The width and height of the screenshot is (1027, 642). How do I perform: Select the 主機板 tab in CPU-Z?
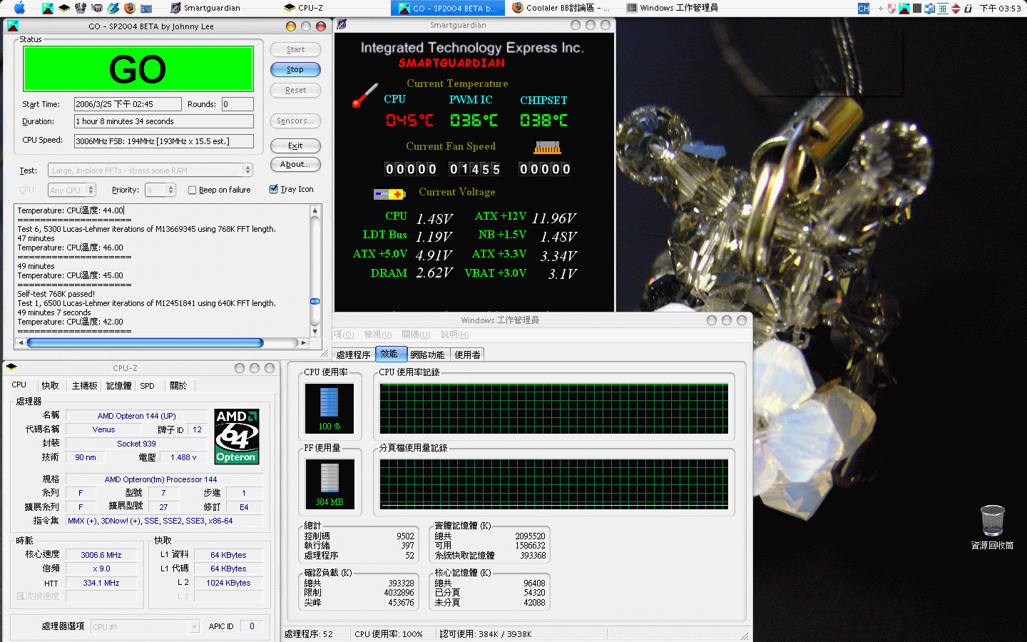coord(84,385)
